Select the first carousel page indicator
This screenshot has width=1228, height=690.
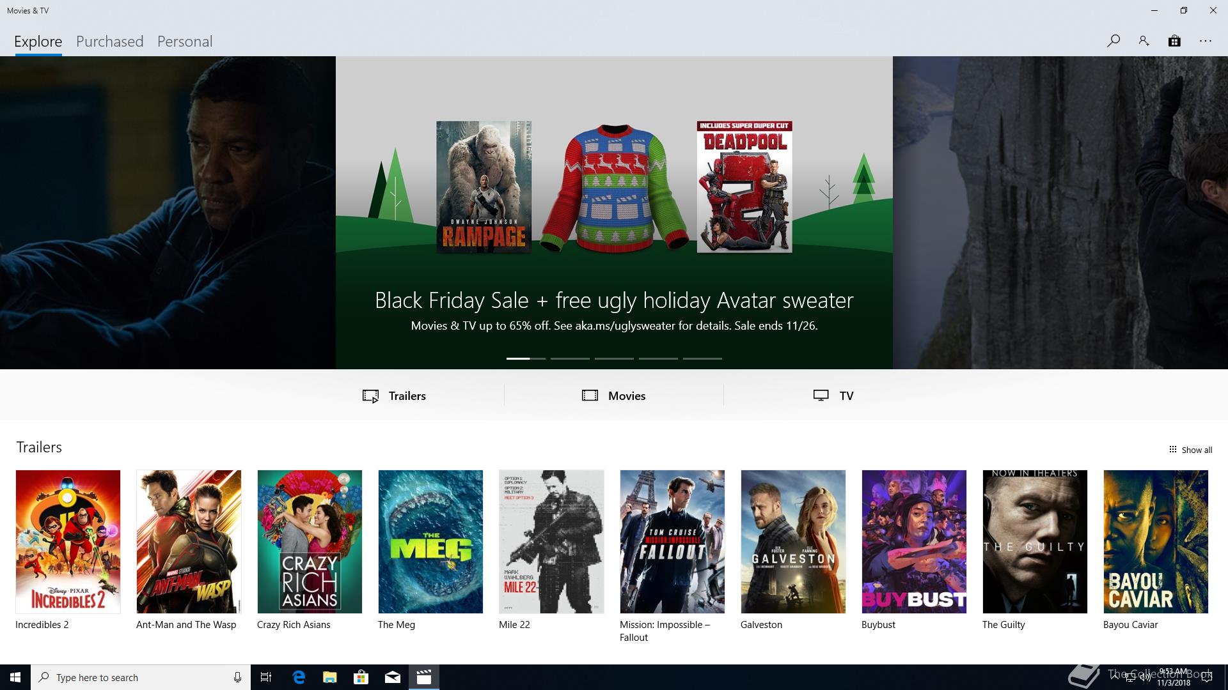pos(526,358)
